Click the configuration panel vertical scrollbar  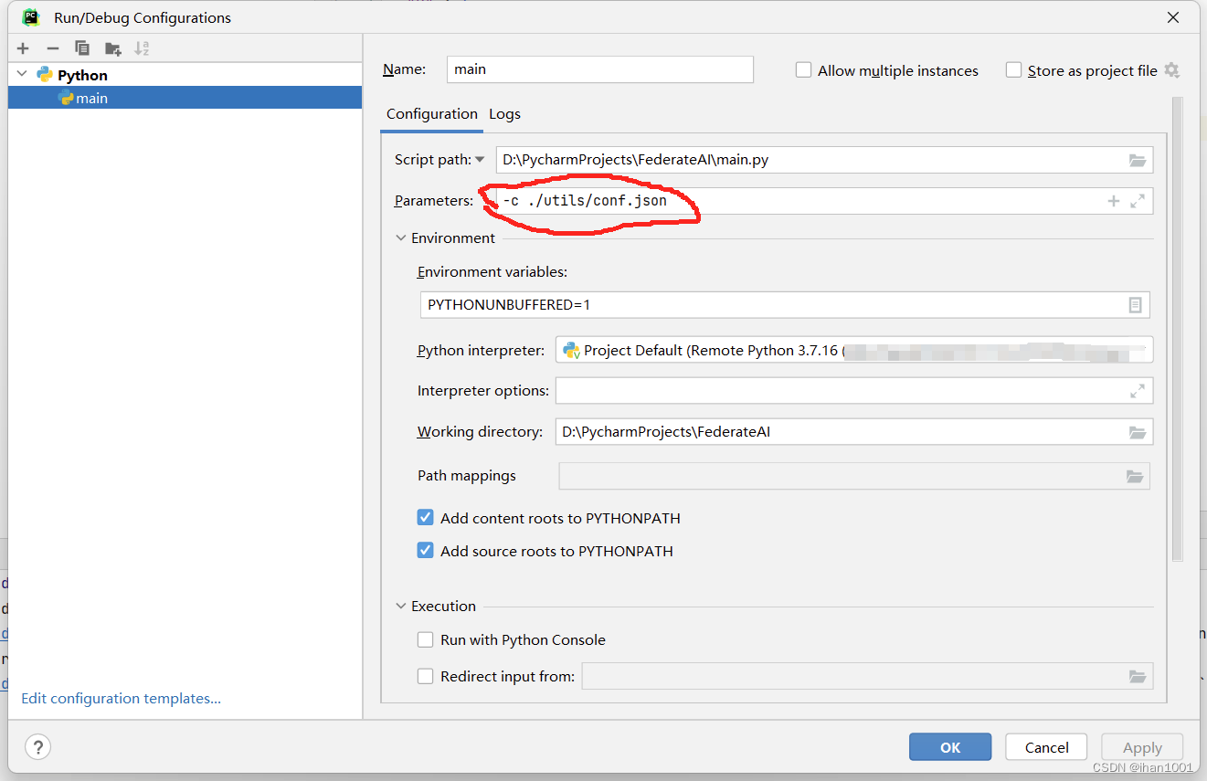pos(1178,329)
